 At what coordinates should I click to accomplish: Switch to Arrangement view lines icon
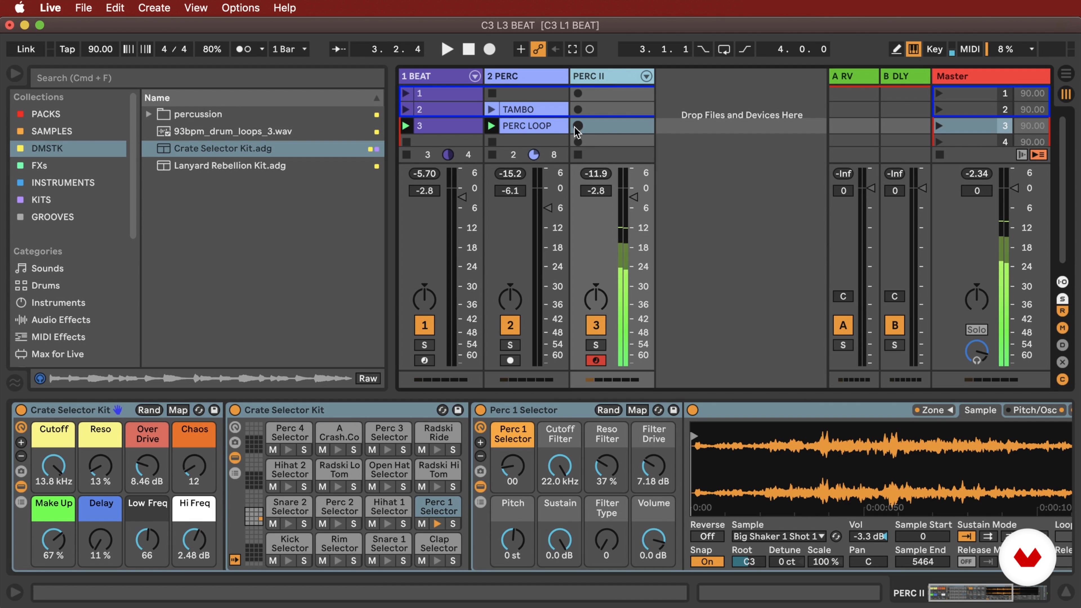coord(1066,74)
